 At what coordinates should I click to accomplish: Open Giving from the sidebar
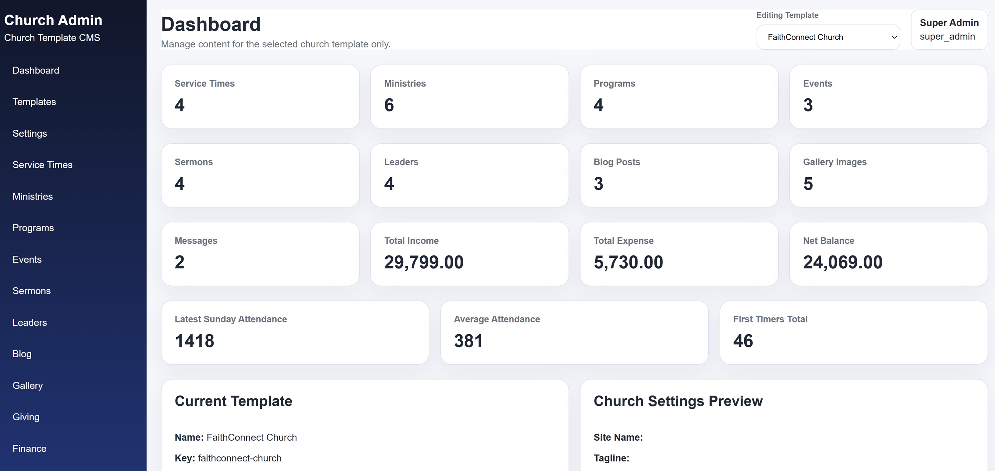pyautogui.click(x=26, y=416)
